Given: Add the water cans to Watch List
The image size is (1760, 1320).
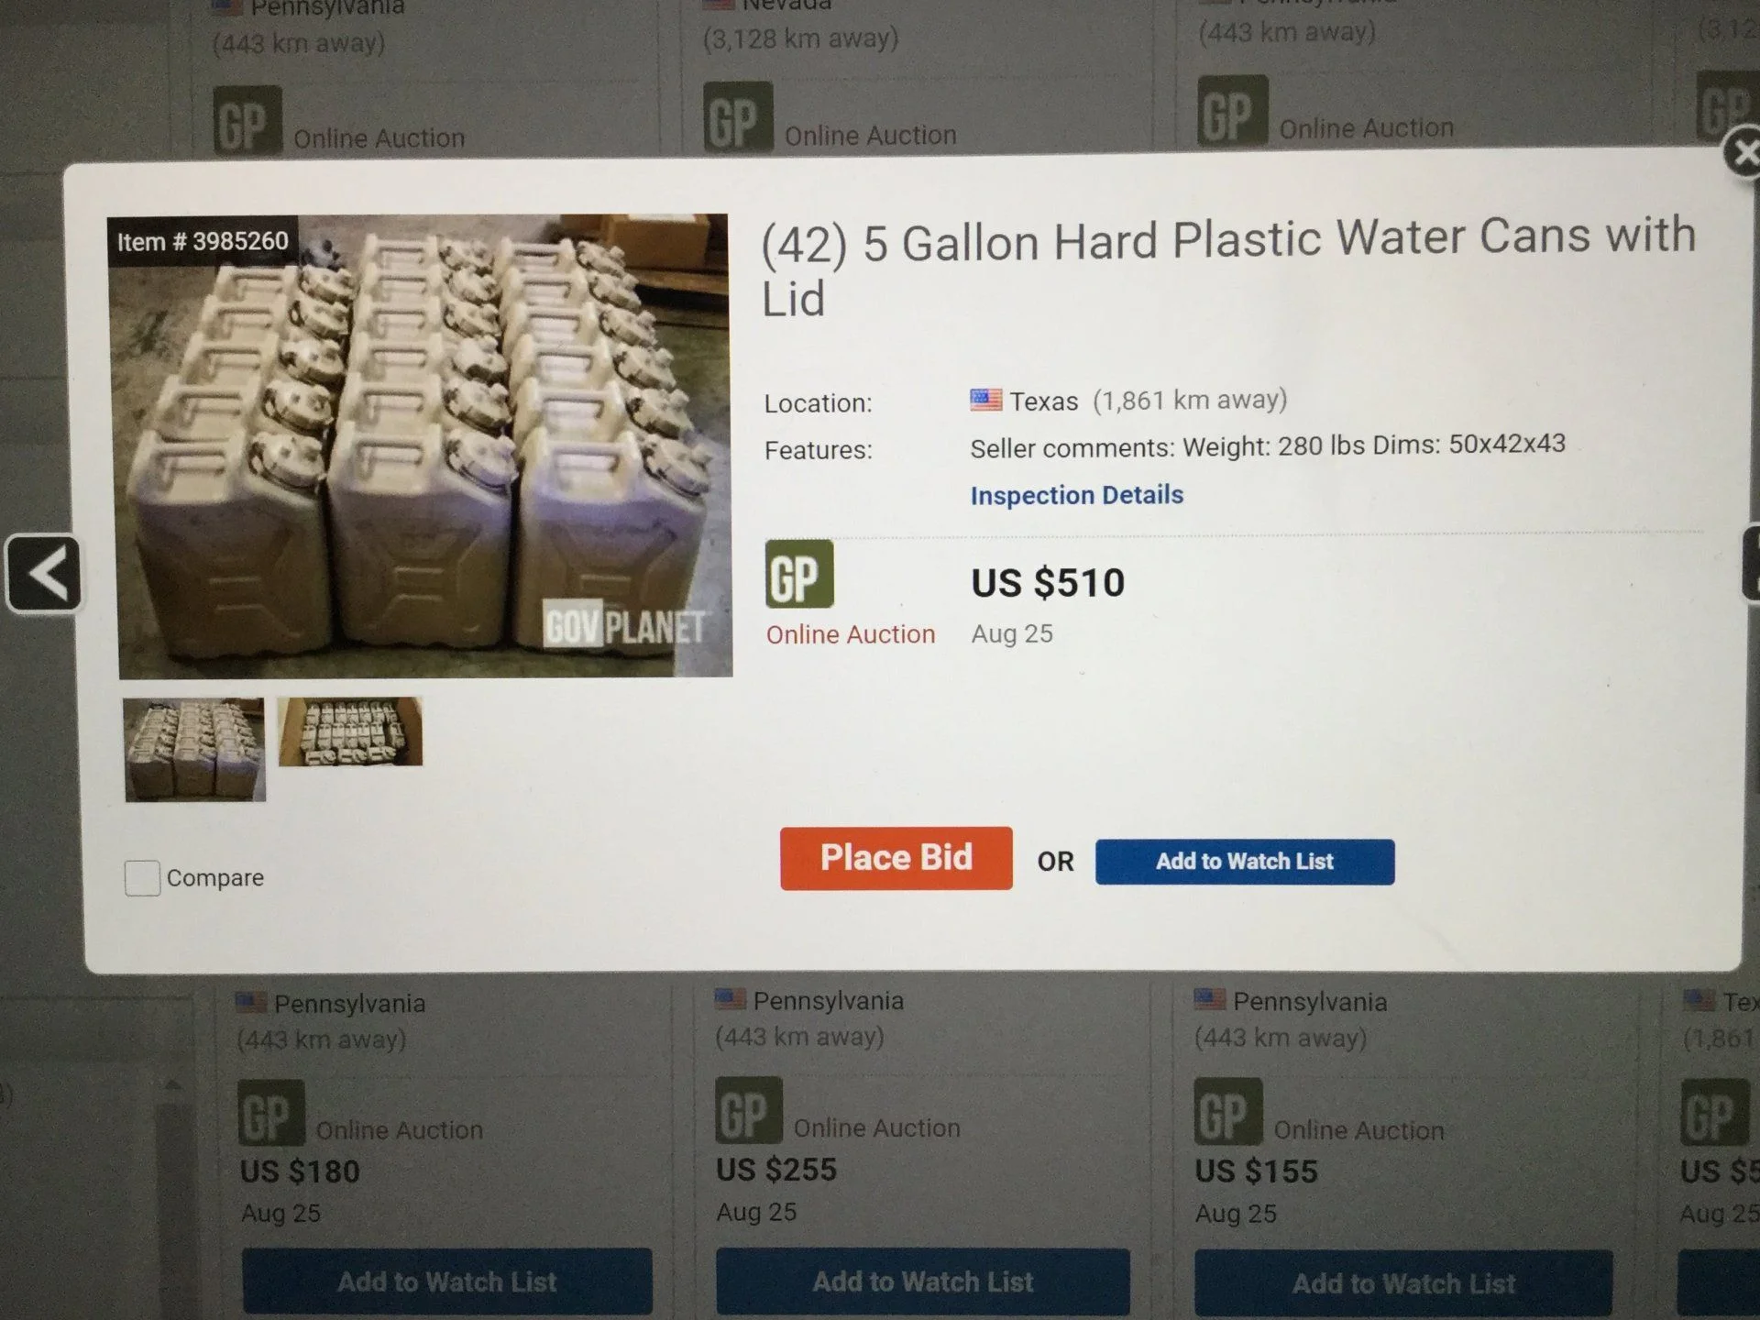Looking at the screenshot, I should [1244, 862].
